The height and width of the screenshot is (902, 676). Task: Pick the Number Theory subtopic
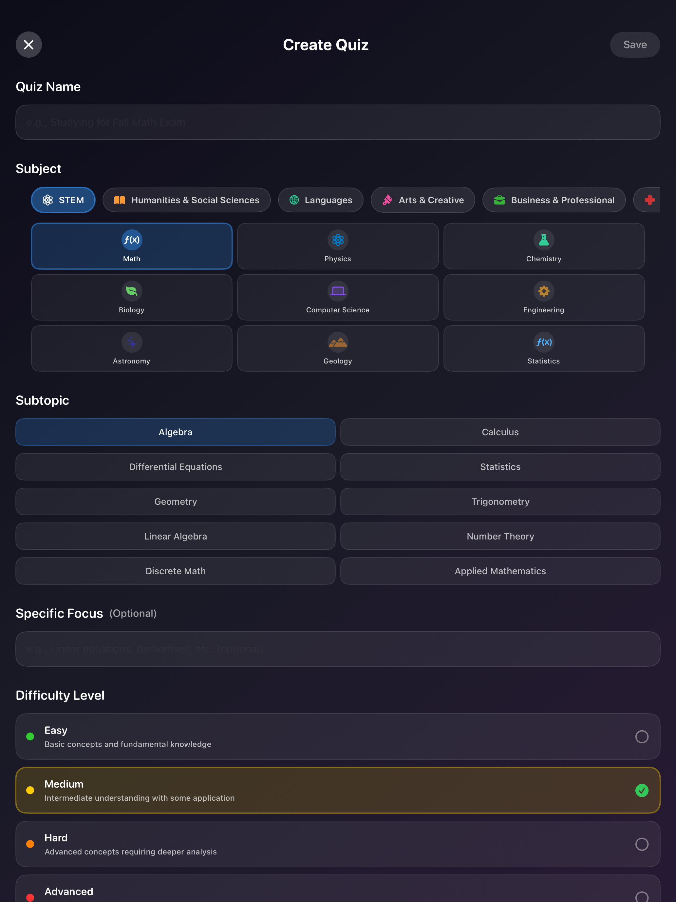tap(500, 536)
